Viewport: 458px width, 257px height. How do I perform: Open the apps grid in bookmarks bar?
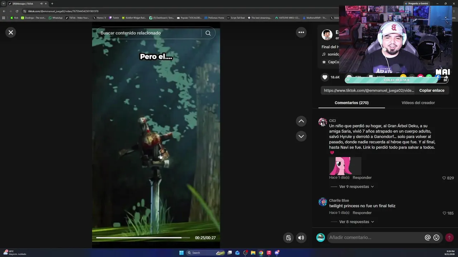pos(4,17)
